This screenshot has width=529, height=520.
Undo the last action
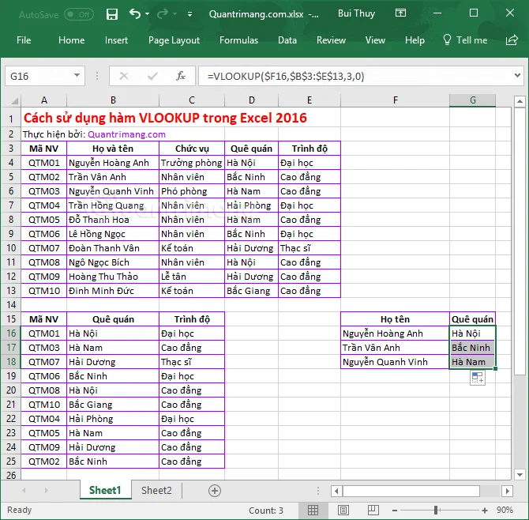135,14
